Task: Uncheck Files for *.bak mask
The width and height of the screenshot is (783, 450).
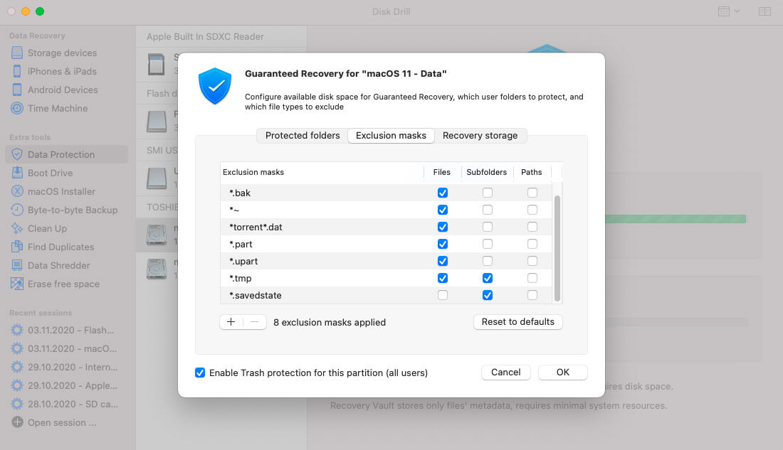Action: (443, 193)
